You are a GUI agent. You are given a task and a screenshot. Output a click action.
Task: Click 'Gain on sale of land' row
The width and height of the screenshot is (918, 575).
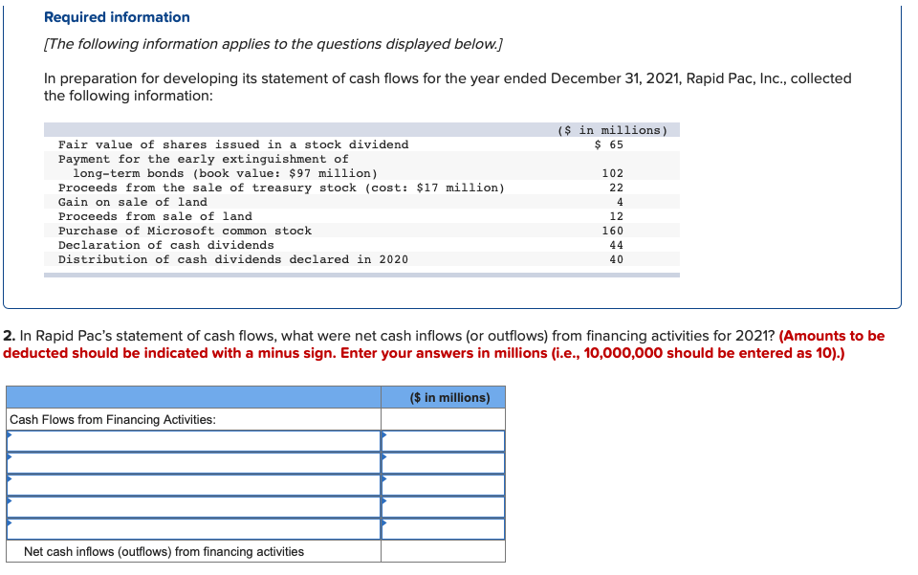pyautogui.click(x=361, y=202)
